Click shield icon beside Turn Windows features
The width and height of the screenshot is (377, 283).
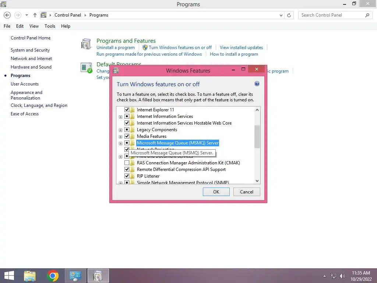pyautogui.click(x=145, y=48)
